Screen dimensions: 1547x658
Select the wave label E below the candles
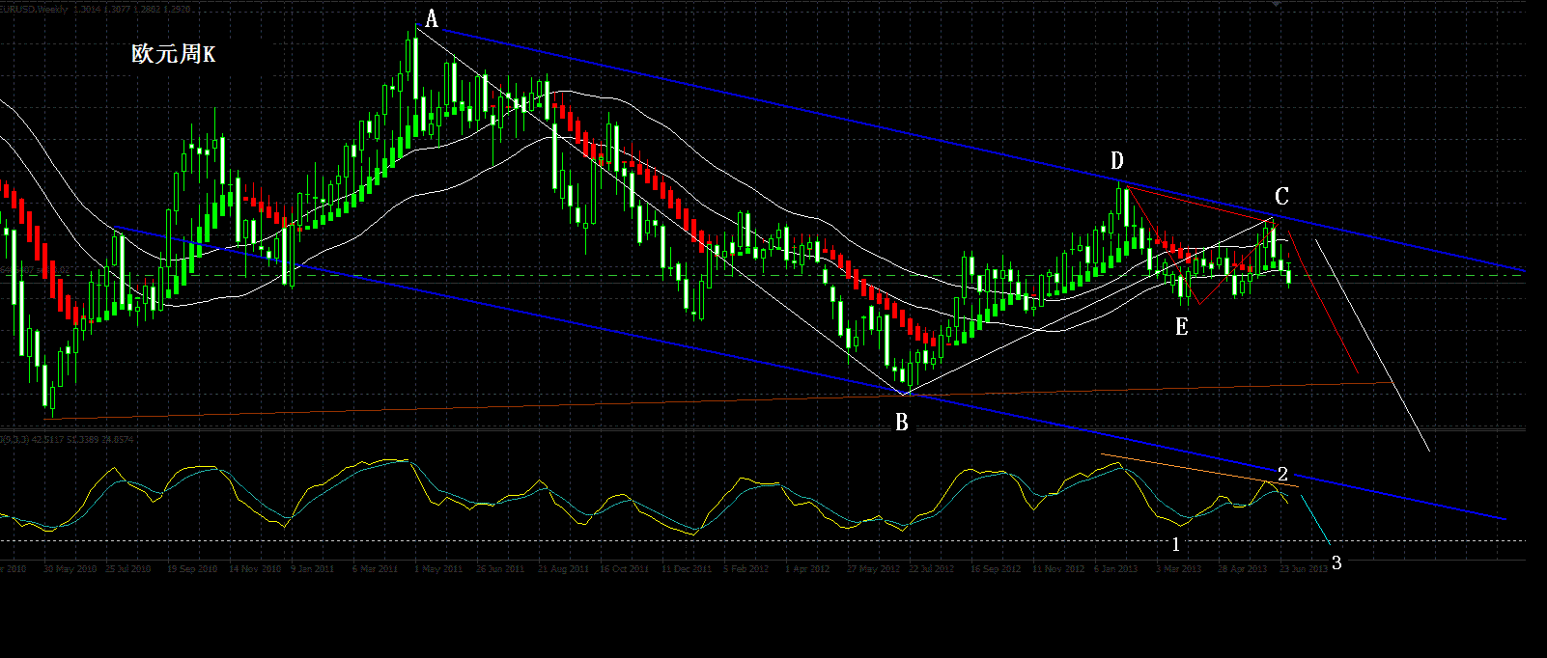coord(1181,327)
